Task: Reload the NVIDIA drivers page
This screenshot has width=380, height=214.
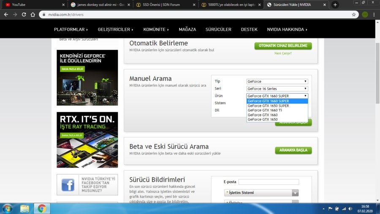Action: point(24,14)
